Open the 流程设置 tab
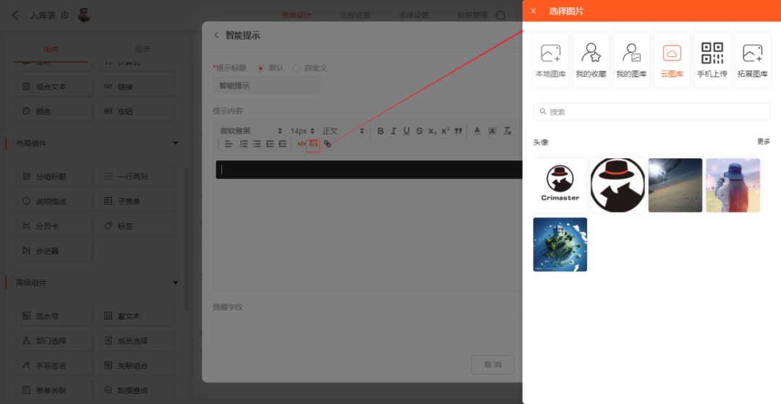Viewport: 781px width, 404px height. click(x=355, y=15)
